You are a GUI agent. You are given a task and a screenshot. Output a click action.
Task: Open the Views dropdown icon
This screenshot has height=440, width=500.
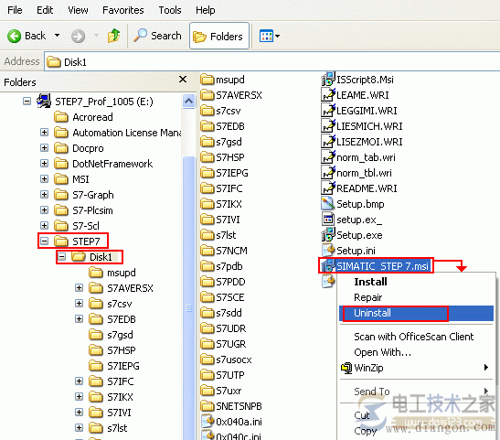[270, 36]
